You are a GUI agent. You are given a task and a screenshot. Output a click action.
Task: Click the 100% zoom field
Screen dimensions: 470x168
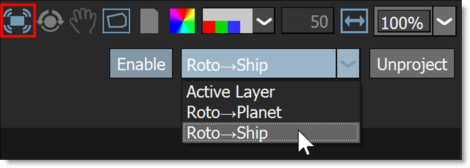pos(403,21)
